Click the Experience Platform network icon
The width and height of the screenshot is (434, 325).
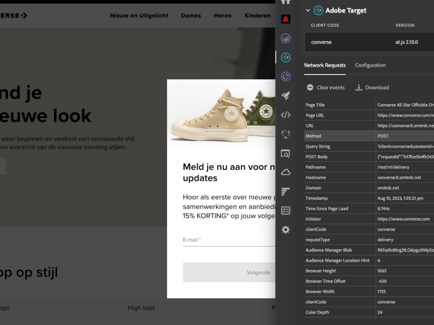tap(286, 134)
